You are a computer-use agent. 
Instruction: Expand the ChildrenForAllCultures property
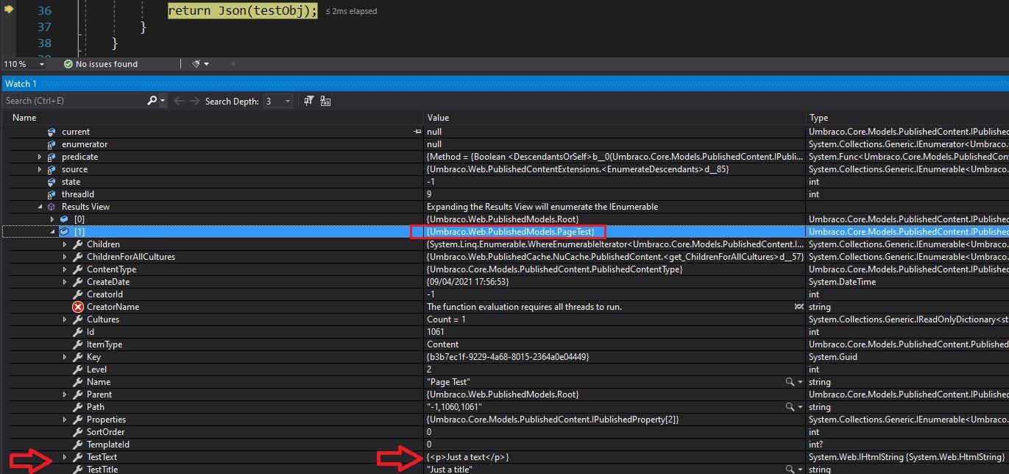[x=65, y=257]
